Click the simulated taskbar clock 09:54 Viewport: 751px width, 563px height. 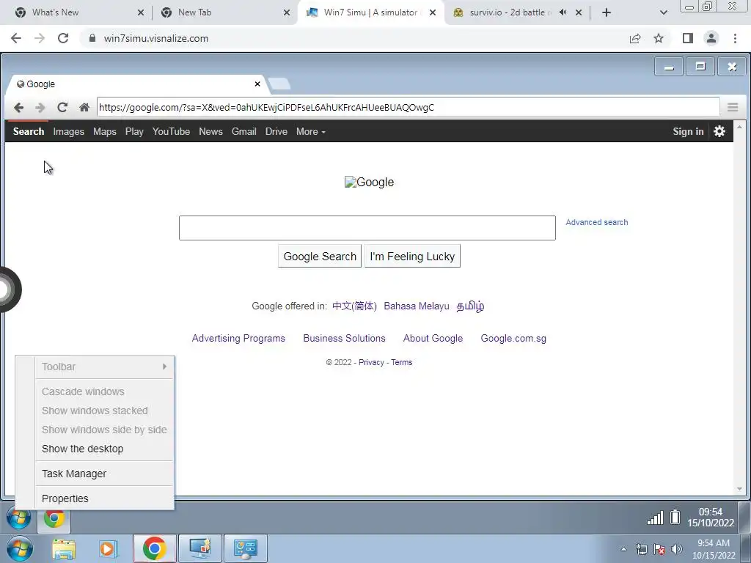pyautogui.click(x=711, y=517)
